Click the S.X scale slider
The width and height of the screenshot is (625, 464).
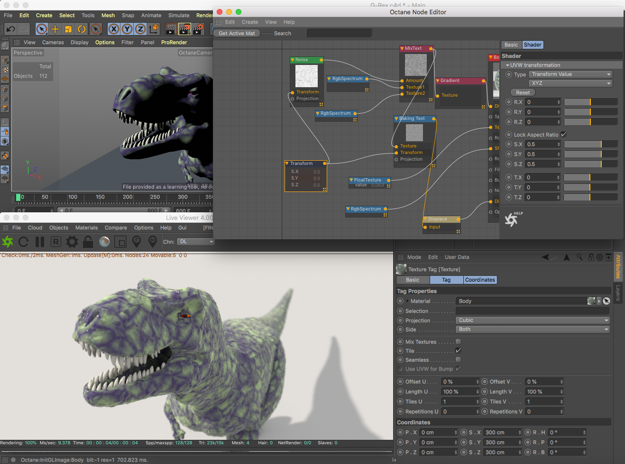coord(590,145)
